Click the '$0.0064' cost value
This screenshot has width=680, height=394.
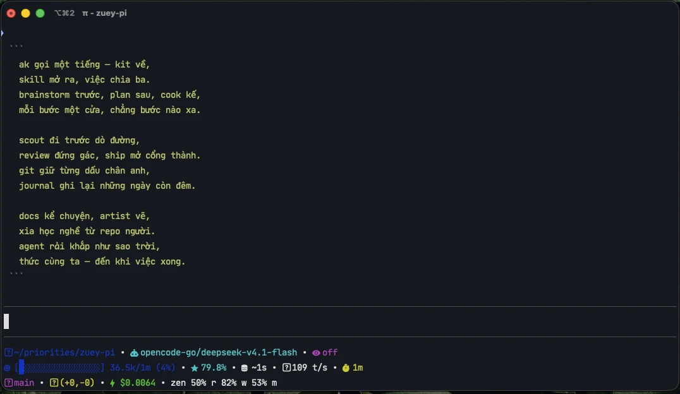tap(138, 383)
